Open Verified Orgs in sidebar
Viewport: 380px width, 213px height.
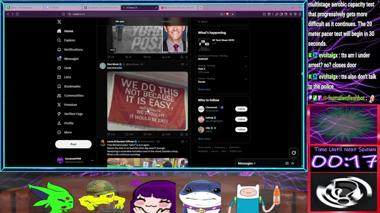[x=70, y=114]
